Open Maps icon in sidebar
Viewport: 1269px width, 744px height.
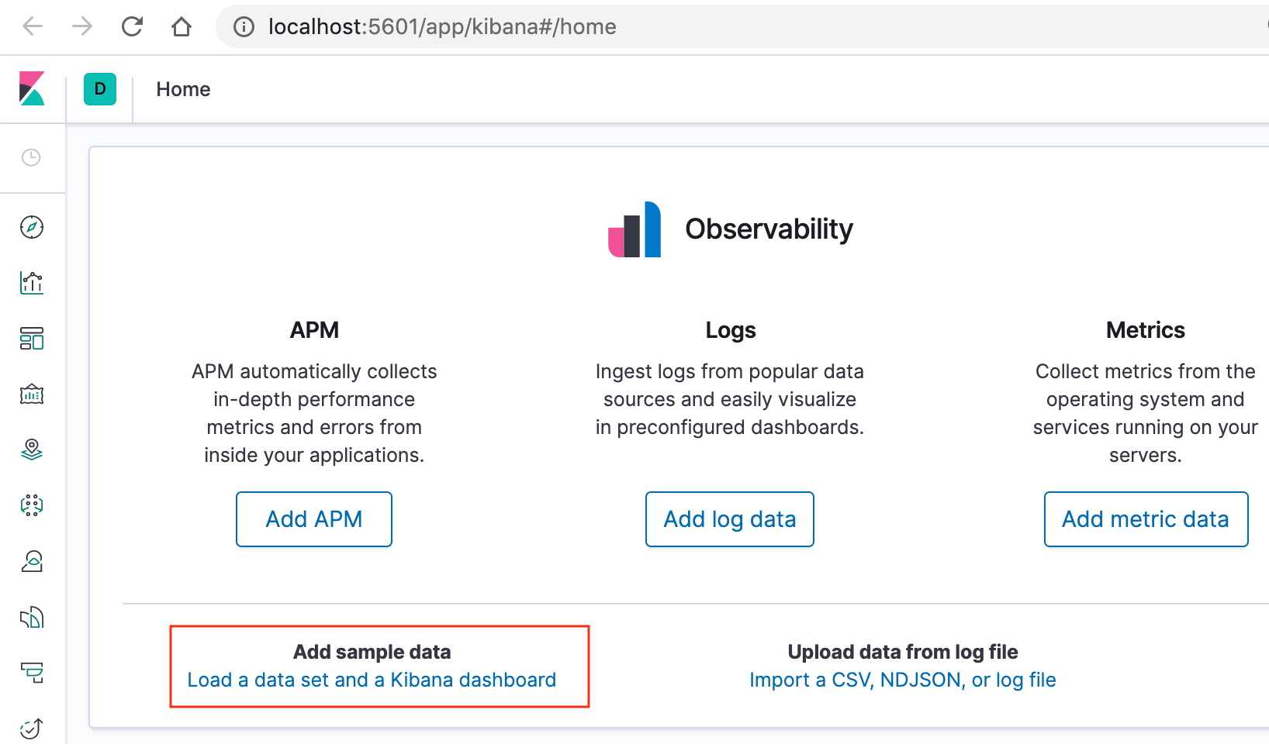tap(32, 449)
